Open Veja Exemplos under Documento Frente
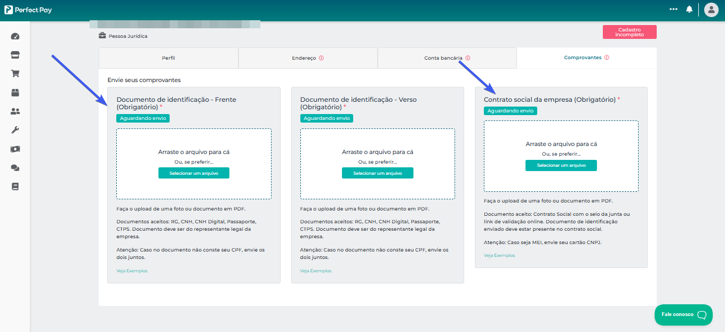 coord(132,271)
